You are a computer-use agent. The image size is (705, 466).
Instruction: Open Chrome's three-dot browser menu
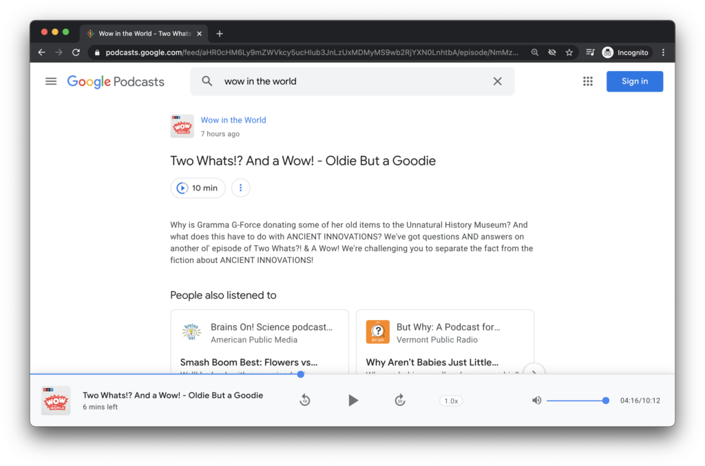pyautogui.click(x=663, y=52)
